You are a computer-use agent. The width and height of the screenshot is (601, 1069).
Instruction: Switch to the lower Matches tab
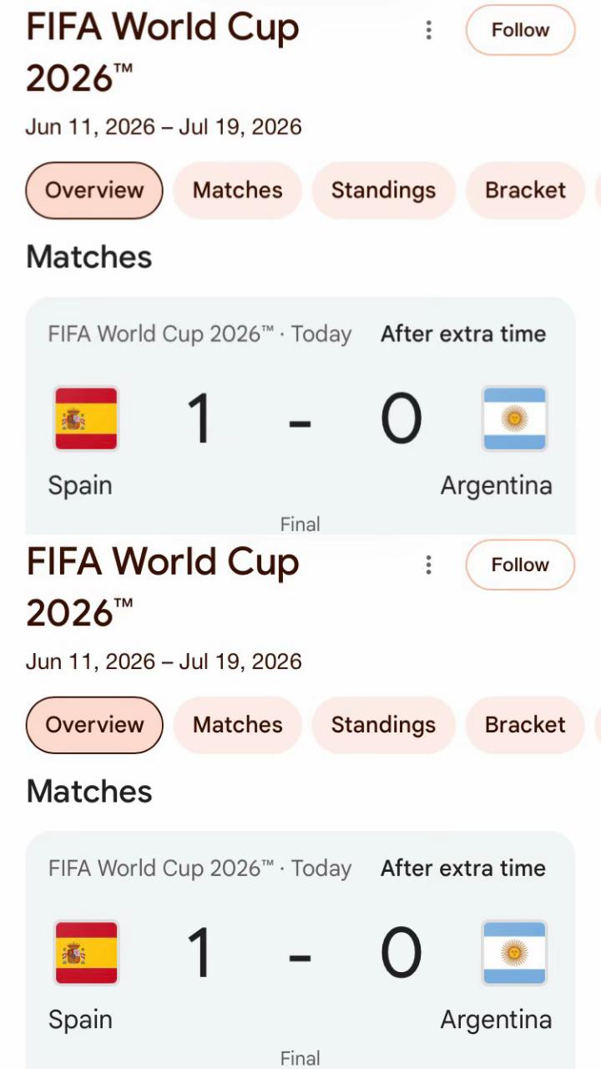coord(237,725)
